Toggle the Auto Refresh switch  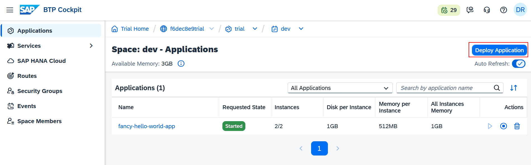(x=519, y=64)
